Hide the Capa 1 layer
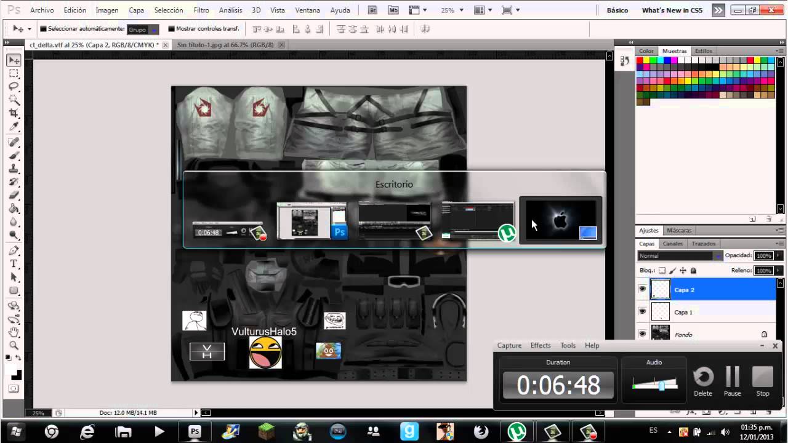 click(x=643, y=312)
